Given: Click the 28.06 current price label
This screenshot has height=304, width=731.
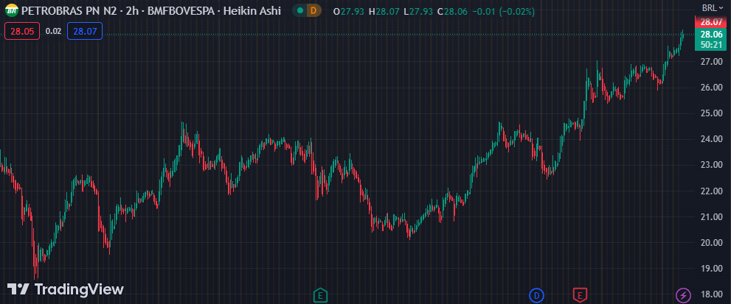Looking at the screenshot, I should 711,35.
